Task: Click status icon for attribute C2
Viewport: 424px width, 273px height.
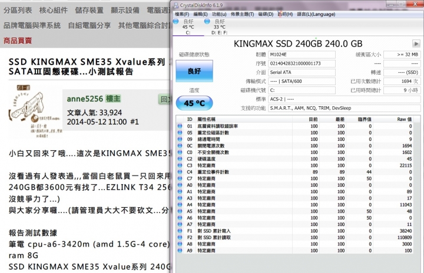Action: 180,159
